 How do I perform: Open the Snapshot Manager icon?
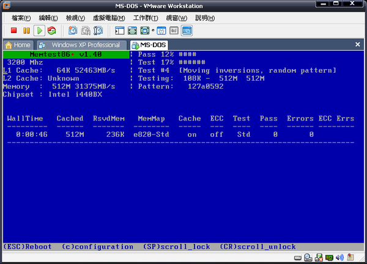[x=98, y=31]
